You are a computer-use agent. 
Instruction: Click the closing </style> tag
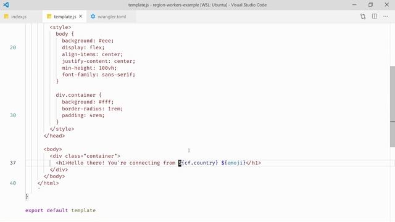(62, 129)
